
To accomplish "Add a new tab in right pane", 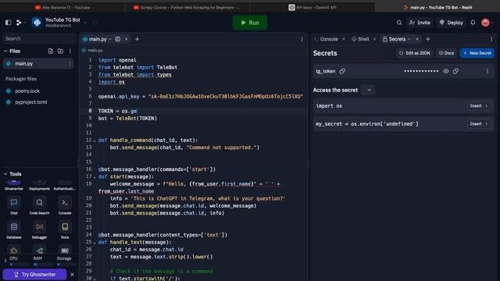I will 428,39.
